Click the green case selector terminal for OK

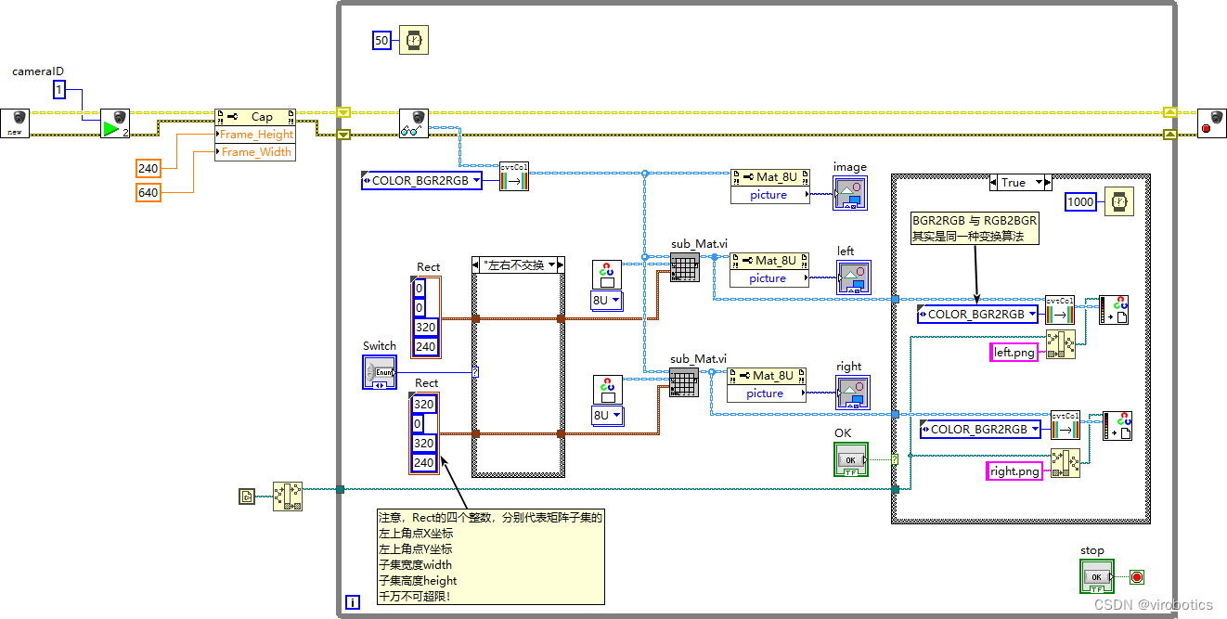[895, 458]
